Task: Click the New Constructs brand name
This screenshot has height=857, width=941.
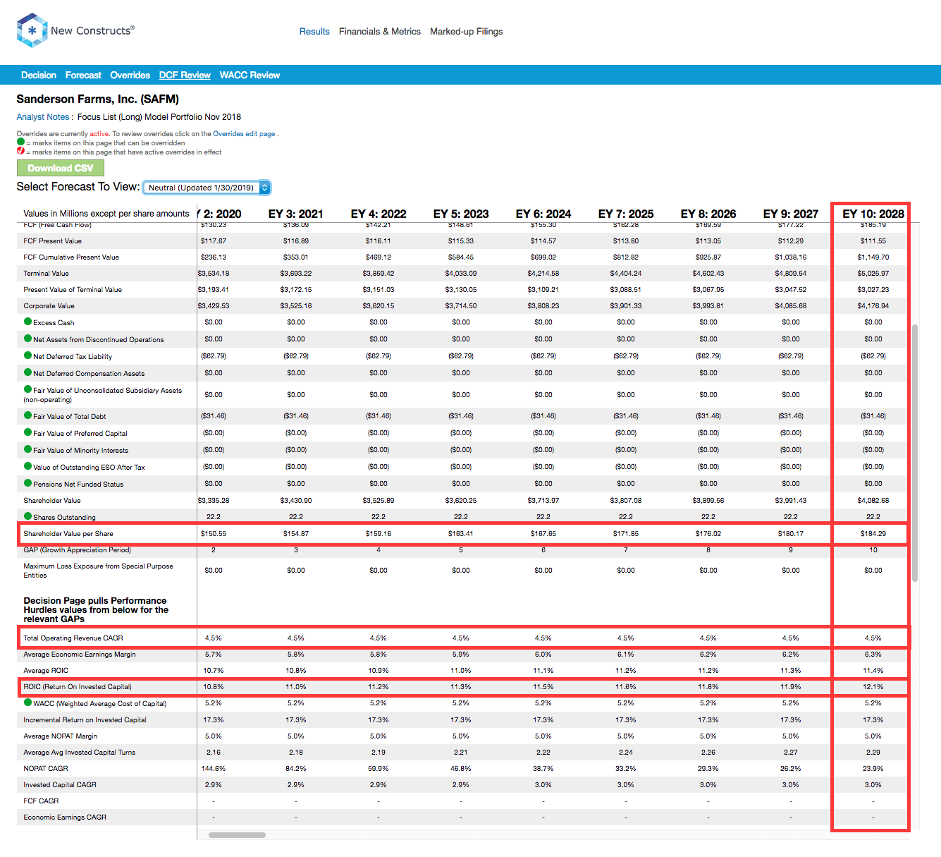Action: [92, 31]
